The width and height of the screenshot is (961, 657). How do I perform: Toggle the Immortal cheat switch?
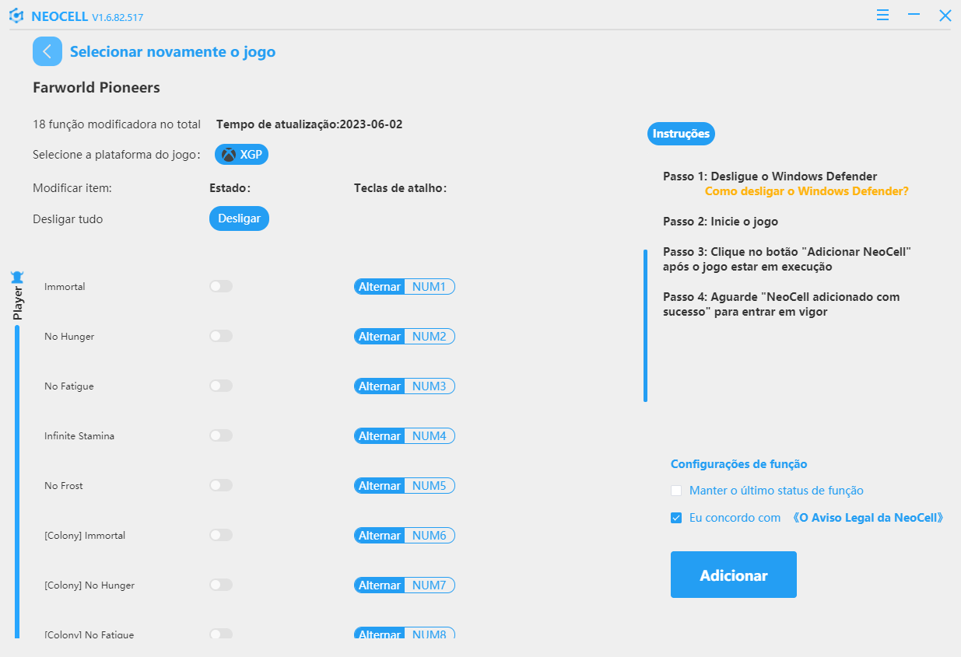tap(221, 287)
